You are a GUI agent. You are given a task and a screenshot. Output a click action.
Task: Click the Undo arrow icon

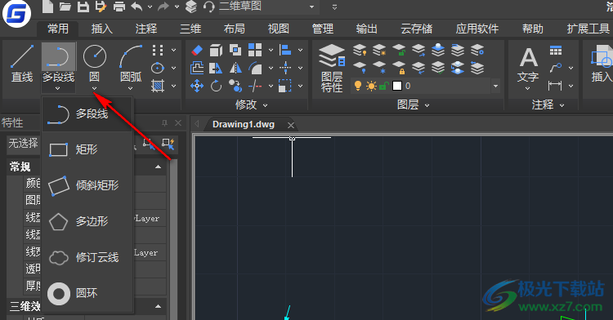[x=136, y=7]
